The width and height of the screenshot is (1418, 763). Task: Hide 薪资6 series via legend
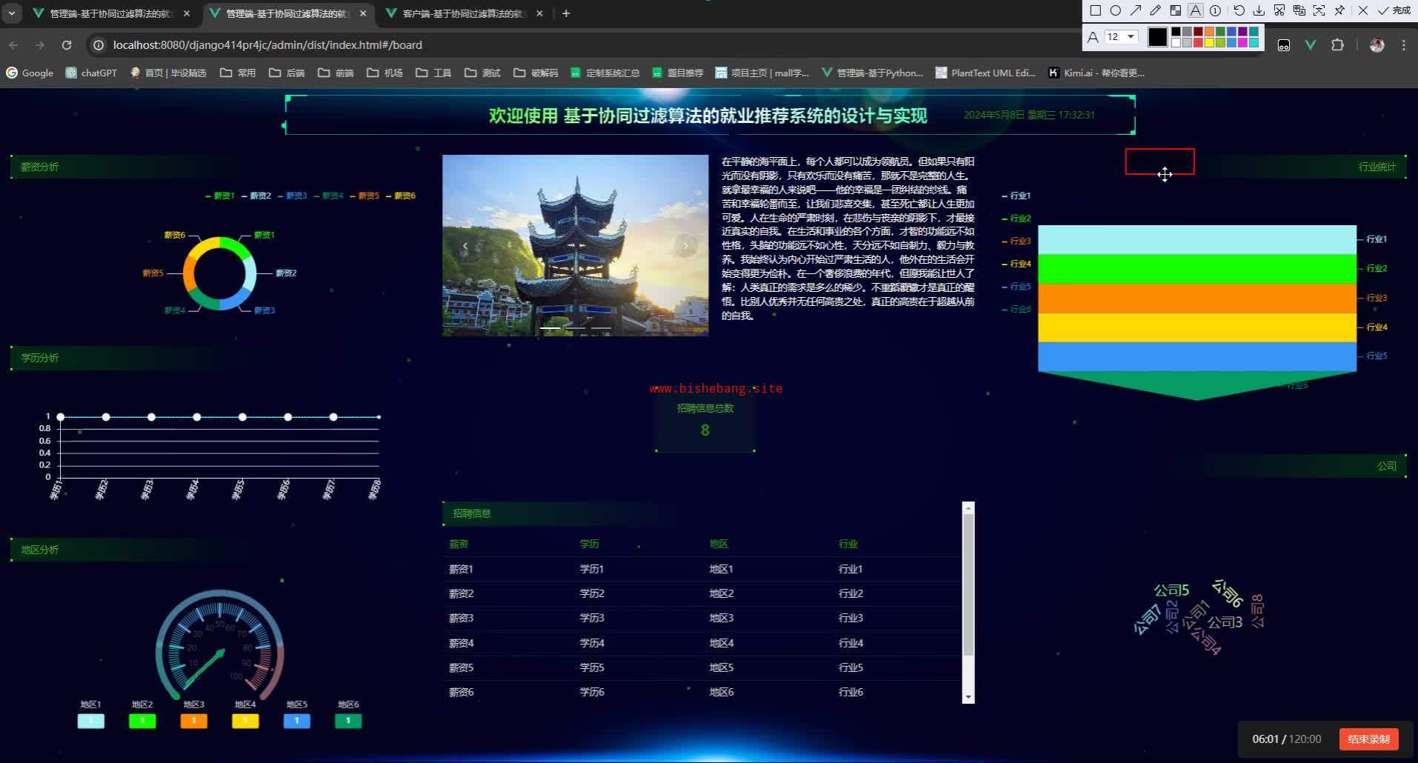401,196
